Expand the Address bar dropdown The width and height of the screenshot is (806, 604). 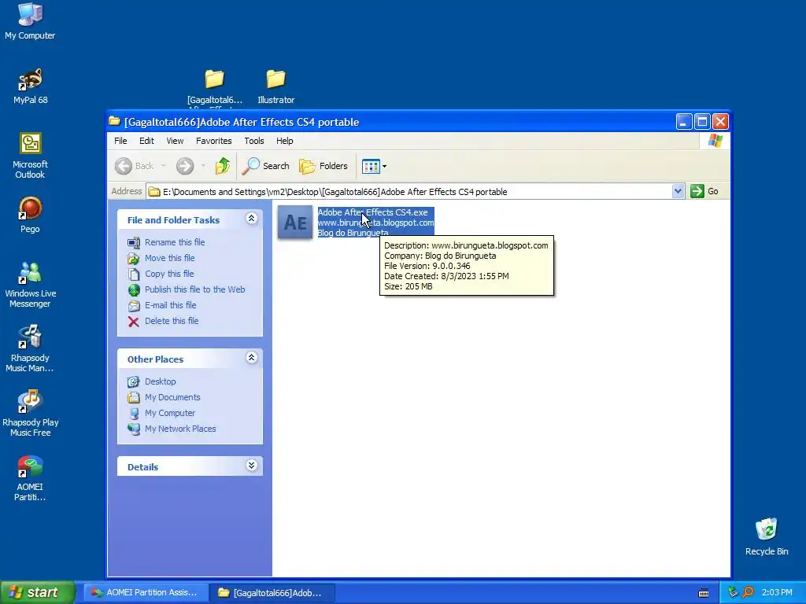pos(678,192)
